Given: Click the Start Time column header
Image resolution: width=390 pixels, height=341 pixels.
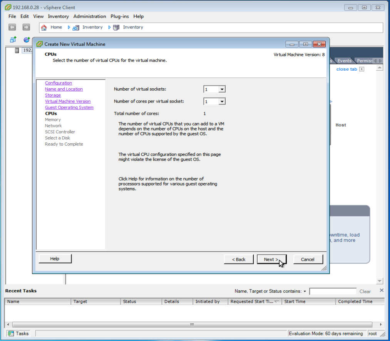Looking at the screenshot, I should pos(308,301).
